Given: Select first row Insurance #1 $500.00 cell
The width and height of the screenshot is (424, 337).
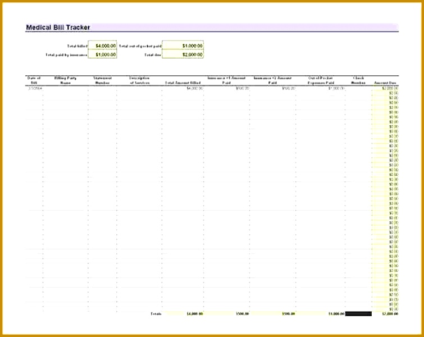Looking at the screenshot, I should click(227, 88).
